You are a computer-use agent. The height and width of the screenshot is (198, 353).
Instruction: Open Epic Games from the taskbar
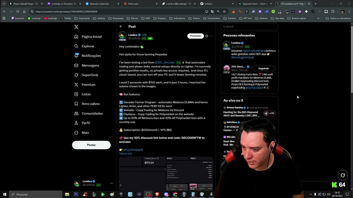(x=121, y=194)
